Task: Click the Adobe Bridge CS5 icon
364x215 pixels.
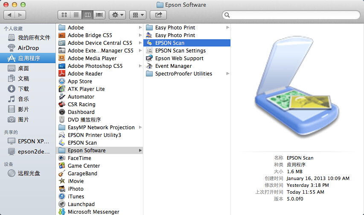Action: [x=62, y=35]
